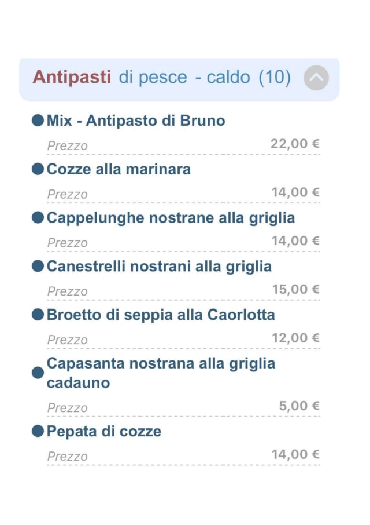Viewport: 370px width, 525px height.
Task: Click the 22,00 € price
Action: pos(295,144)
